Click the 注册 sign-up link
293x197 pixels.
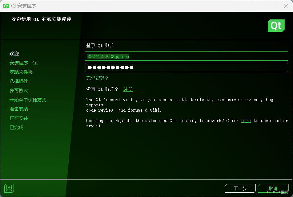coord(128,89)
